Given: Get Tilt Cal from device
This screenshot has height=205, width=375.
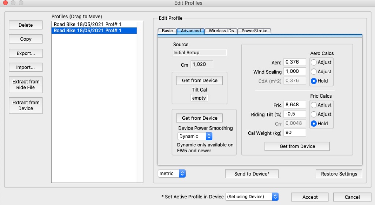Looking at the screenshot, I should click(x=199, y=81).
